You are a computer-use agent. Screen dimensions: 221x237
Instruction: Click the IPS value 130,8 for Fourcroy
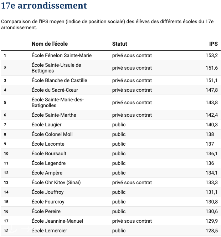pyautogui.click(x=212, y=202)
